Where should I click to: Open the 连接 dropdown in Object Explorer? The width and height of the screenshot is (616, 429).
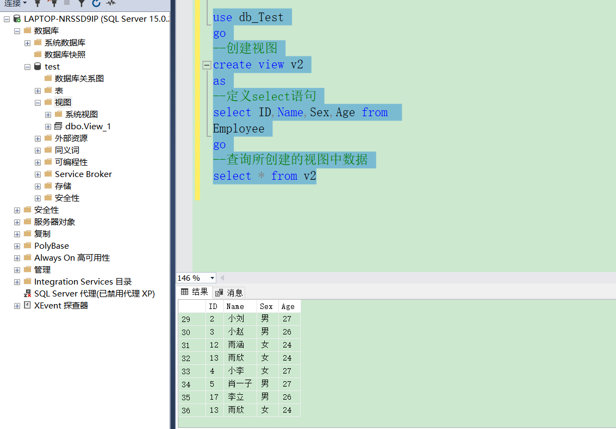pos(15,3)
